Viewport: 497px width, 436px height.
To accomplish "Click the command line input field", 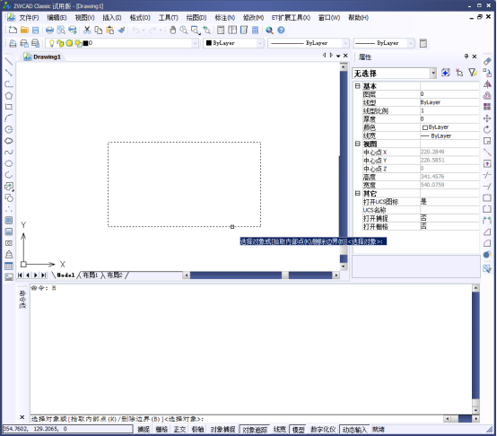I will (x=236, y=419).
